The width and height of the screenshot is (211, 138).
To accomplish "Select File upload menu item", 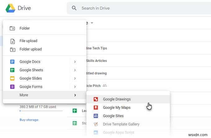I will coord(45,41).
